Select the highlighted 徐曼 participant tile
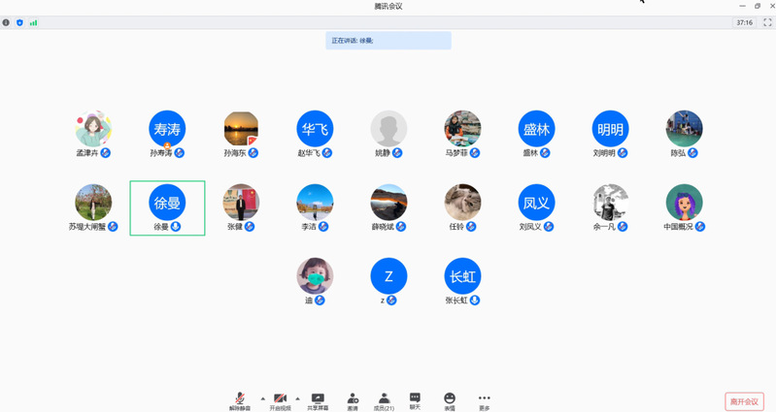776x412 pixels. (x=167, y=207)
